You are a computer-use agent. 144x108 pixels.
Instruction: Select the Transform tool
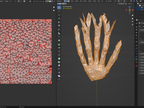pos(59,25)
